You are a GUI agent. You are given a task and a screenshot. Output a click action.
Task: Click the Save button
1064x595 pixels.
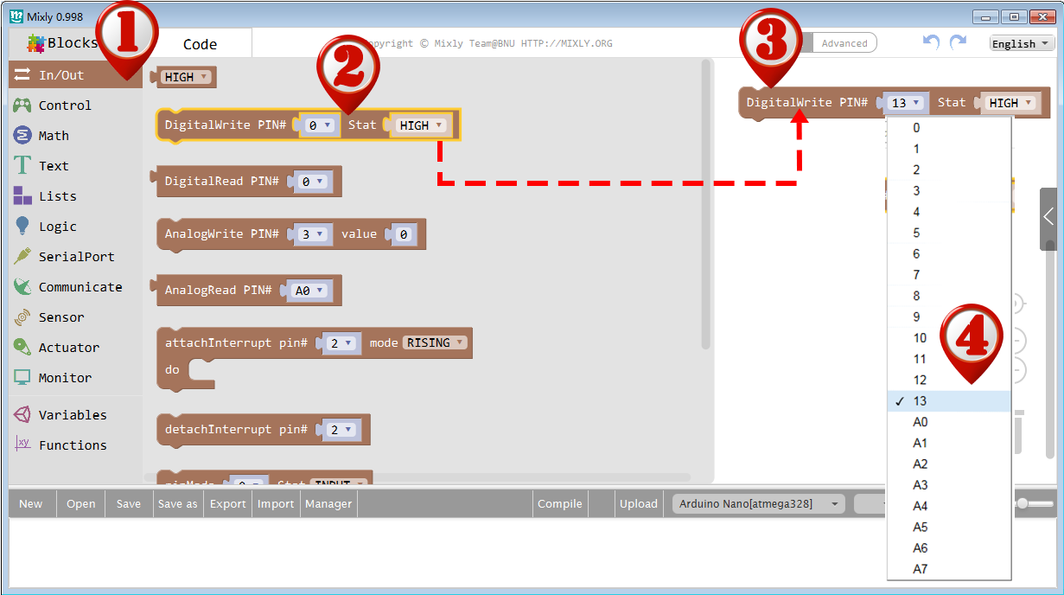click(129, 504)
